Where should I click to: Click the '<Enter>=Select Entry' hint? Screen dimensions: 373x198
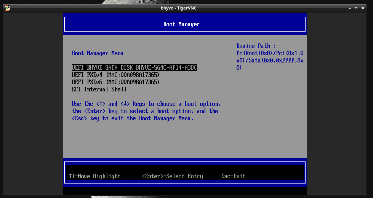coord(172,176)
